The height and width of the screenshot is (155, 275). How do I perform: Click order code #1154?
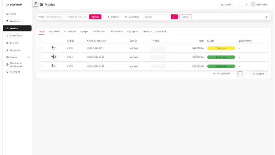click(x=70, y=57)
